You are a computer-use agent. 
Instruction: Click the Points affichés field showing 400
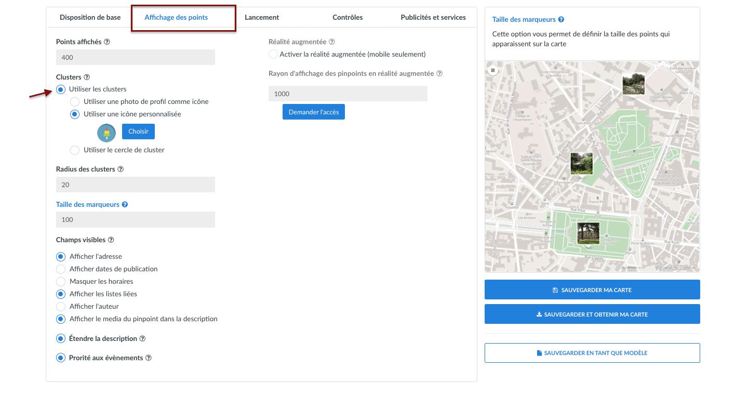pos(136,58)
